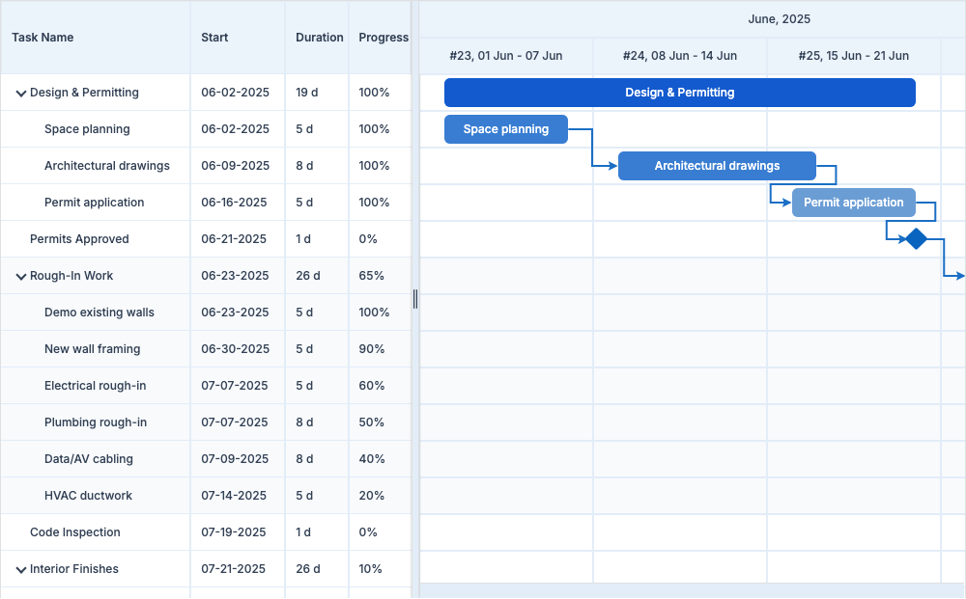Click the Progress column header
966x599 pixels.
point(384,38)
